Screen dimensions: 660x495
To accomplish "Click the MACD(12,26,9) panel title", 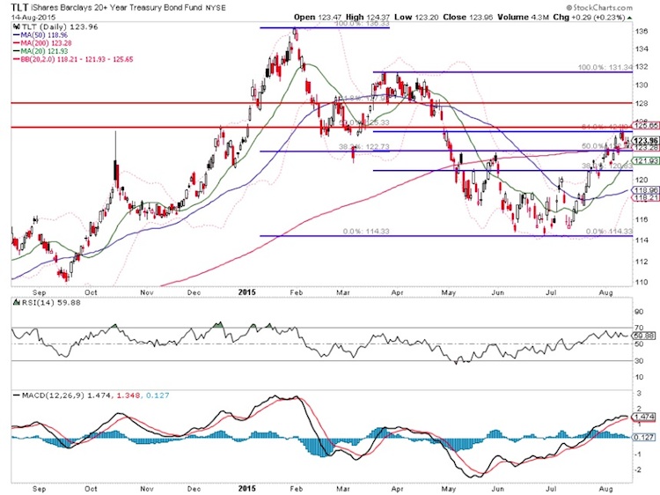I will coord(53,395).
